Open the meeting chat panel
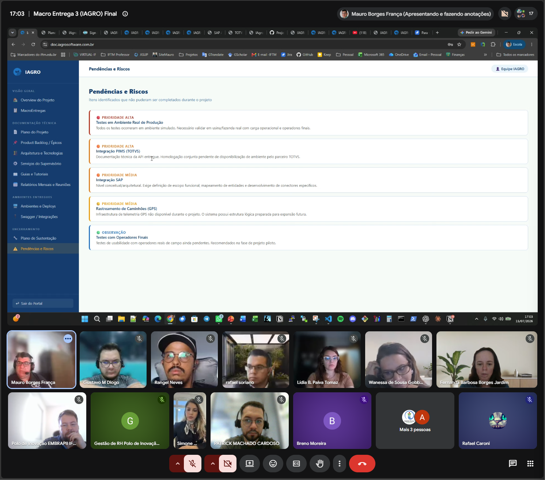 click(513, 464)
